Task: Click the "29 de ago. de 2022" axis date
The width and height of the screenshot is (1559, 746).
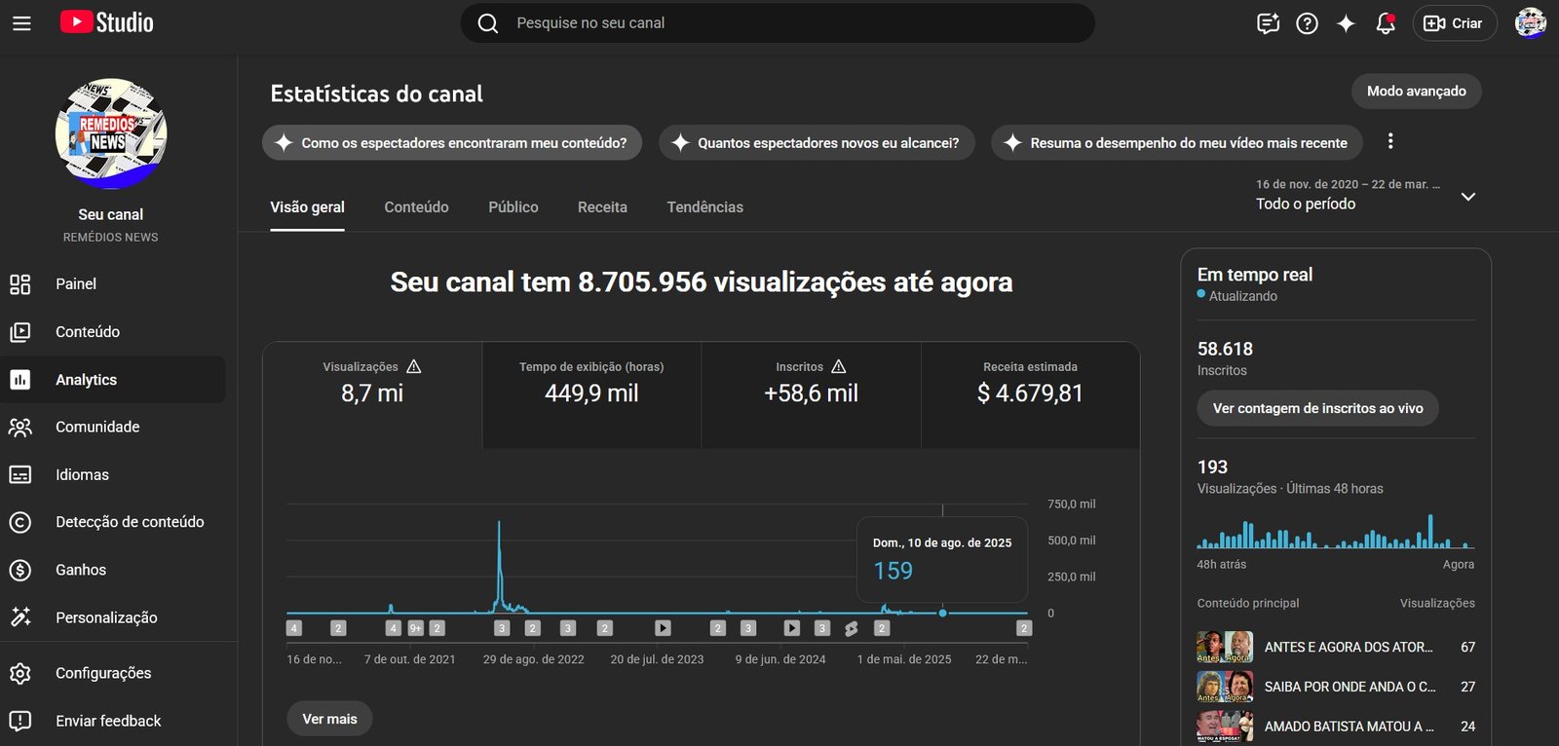Action: pyautogui.click(x=534, y=659)
